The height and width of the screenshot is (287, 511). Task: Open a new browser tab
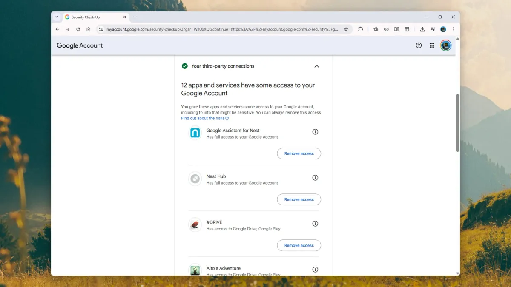pos(135,17)
